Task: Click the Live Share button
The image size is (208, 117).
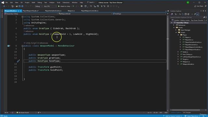Action: click(199, 6)
